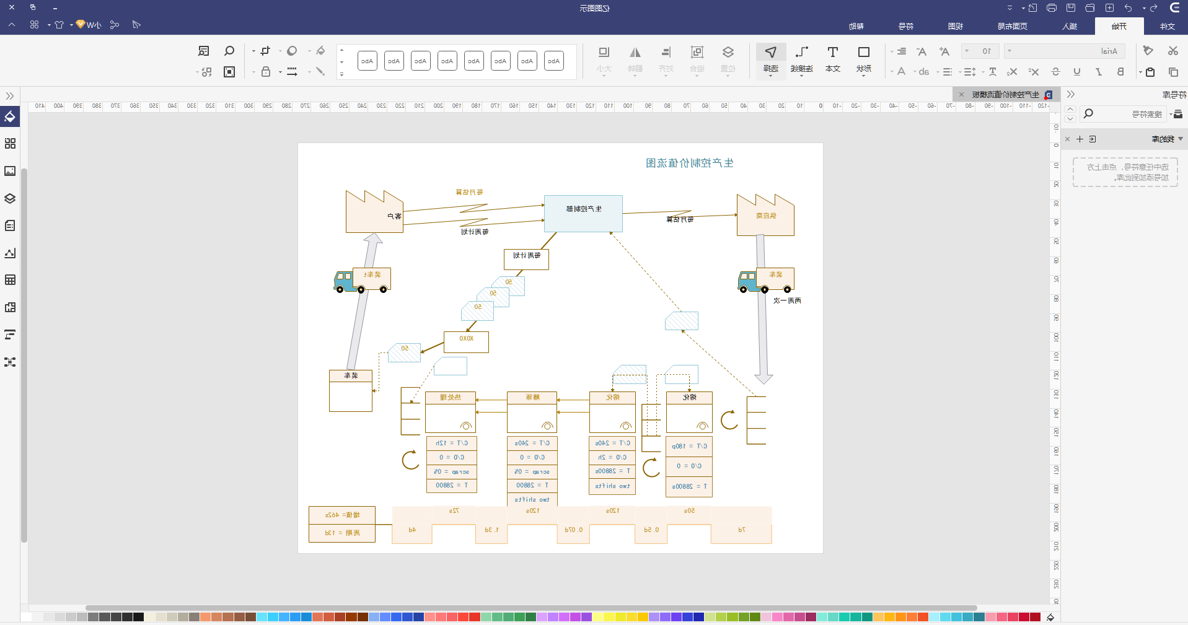Add a new library with the plus button
The height and width of the screenshot is (625, 1188).
[1080, 139]
